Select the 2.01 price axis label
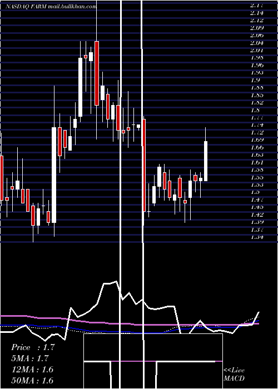 [257, 50]
